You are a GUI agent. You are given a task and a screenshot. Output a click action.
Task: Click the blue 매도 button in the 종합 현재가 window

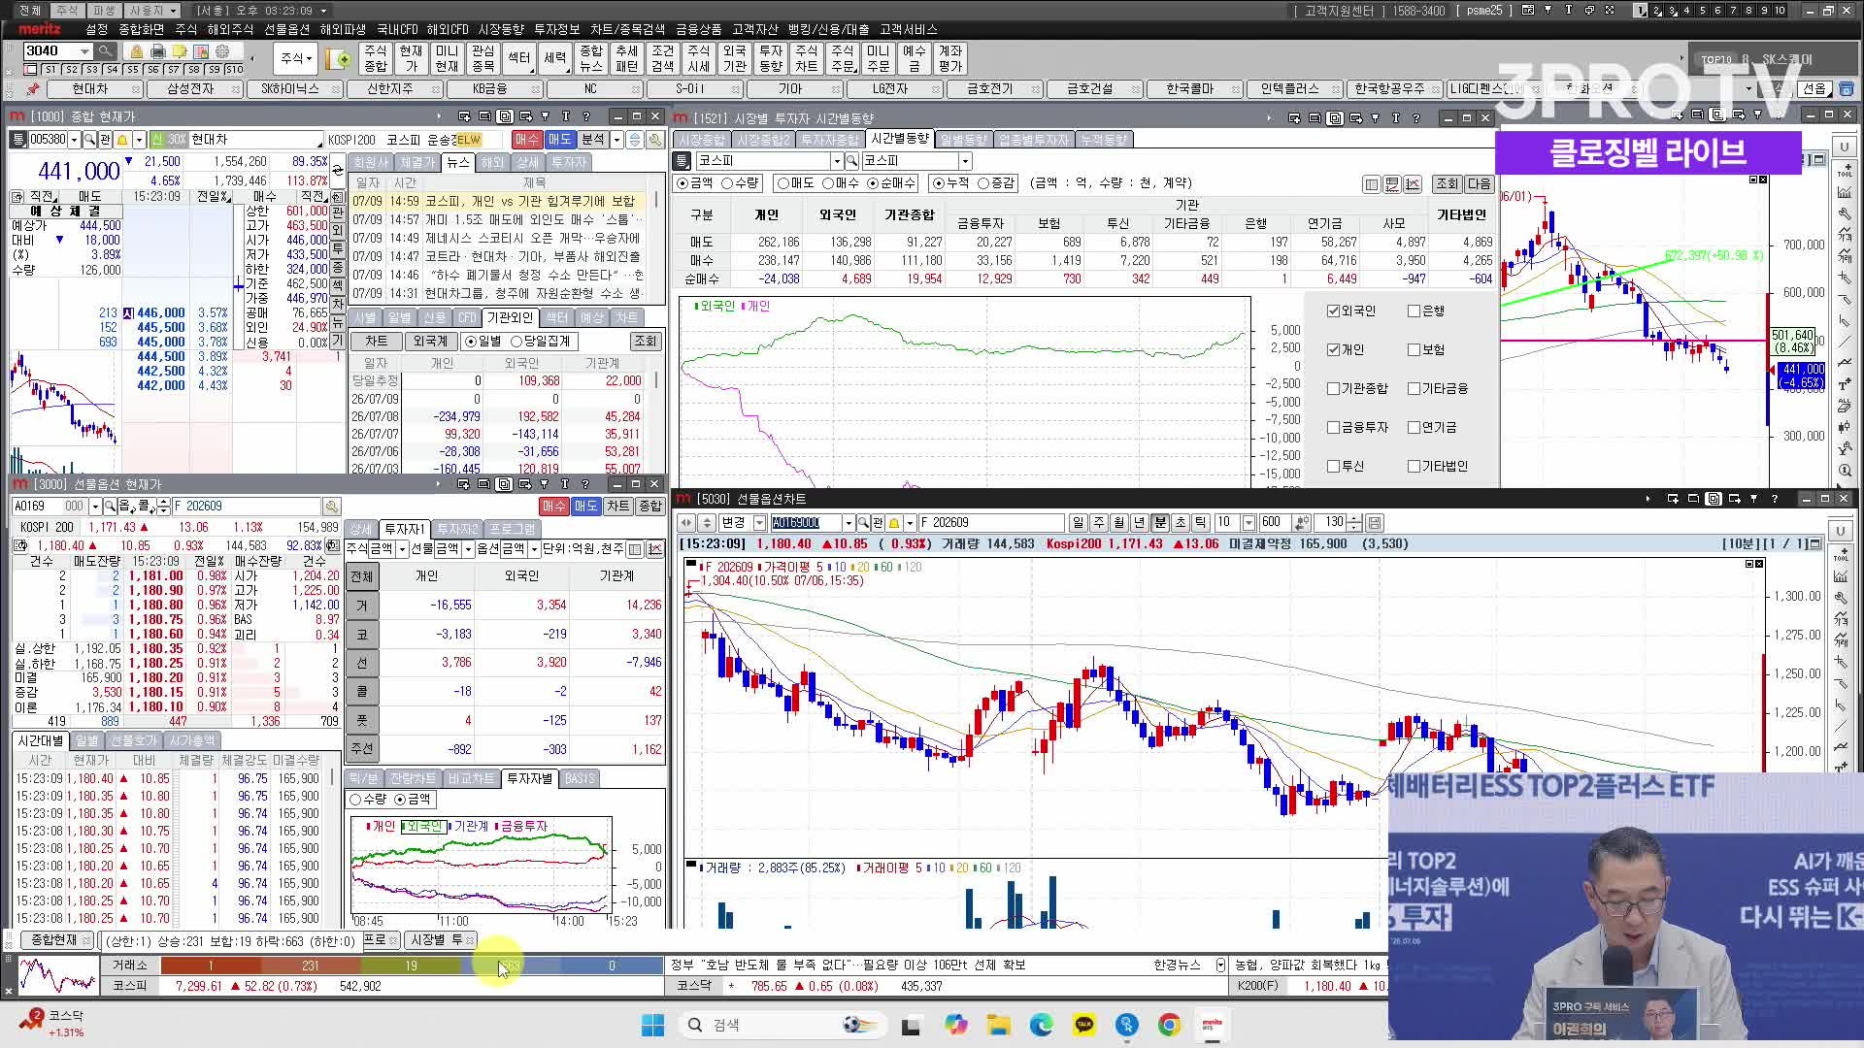pyautogui.click(x=559, y=140)
